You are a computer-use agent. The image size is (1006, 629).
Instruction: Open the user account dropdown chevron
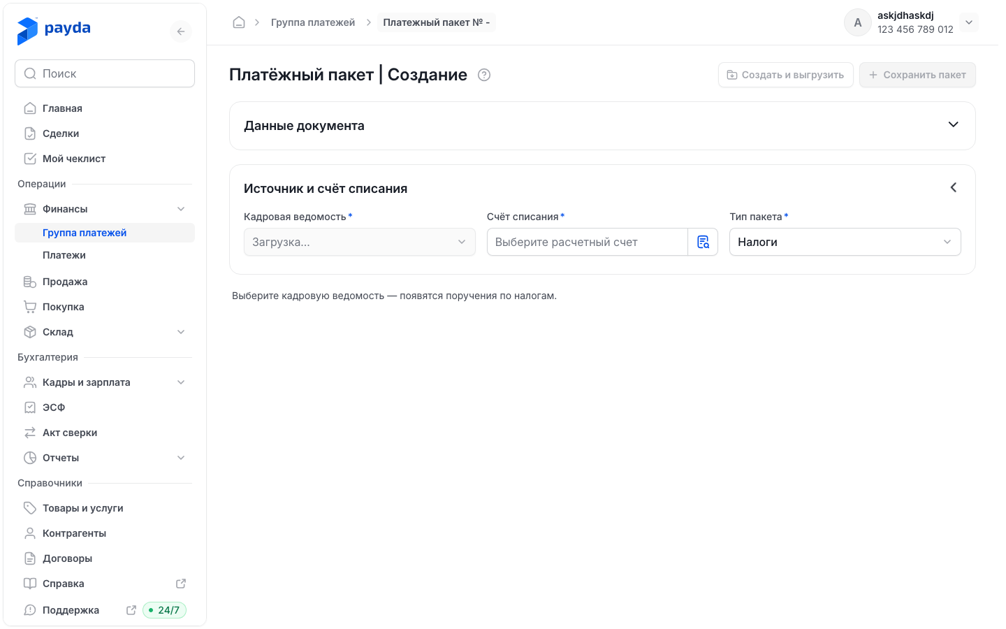[x=969, y=22]
